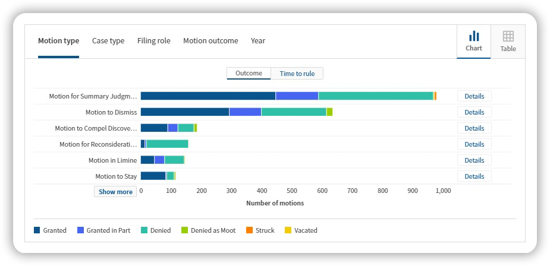
Task: Open Details for Motion to Stay
Action: point(474,176)
